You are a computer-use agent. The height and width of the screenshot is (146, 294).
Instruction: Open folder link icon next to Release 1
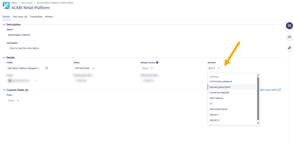[x=47, y=68]
